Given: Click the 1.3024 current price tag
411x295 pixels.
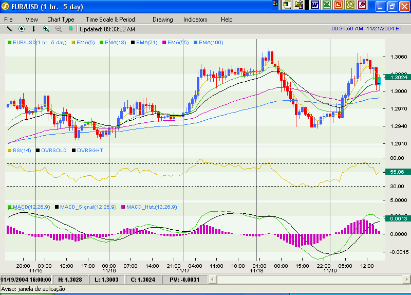Looking at the screenshot, I should tap(399, 77).
